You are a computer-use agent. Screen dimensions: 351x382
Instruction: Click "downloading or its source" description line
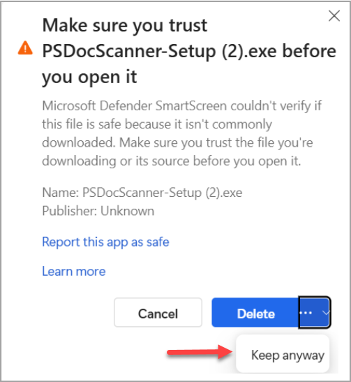tap(172, 161)
